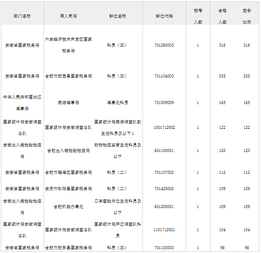Click the 合肥市瑶海区国家税务局 cell
261x253 pixels.
coord(68,173)
